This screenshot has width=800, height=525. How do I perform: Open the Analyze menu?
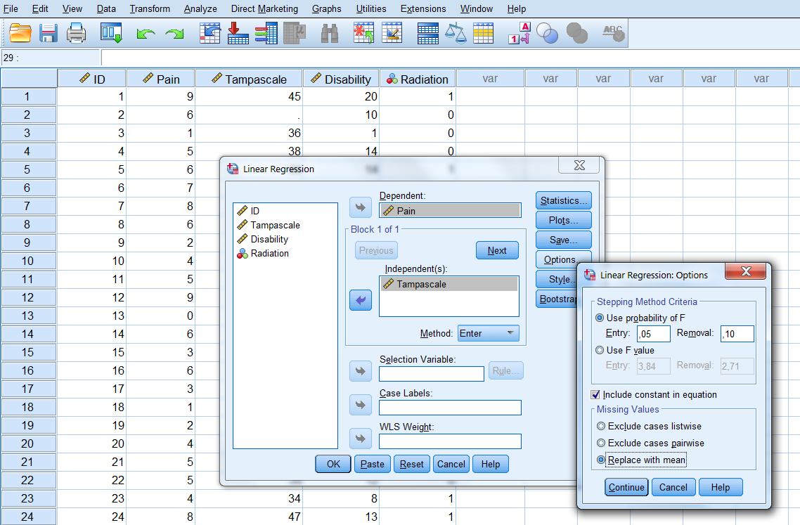coord(200,9)
